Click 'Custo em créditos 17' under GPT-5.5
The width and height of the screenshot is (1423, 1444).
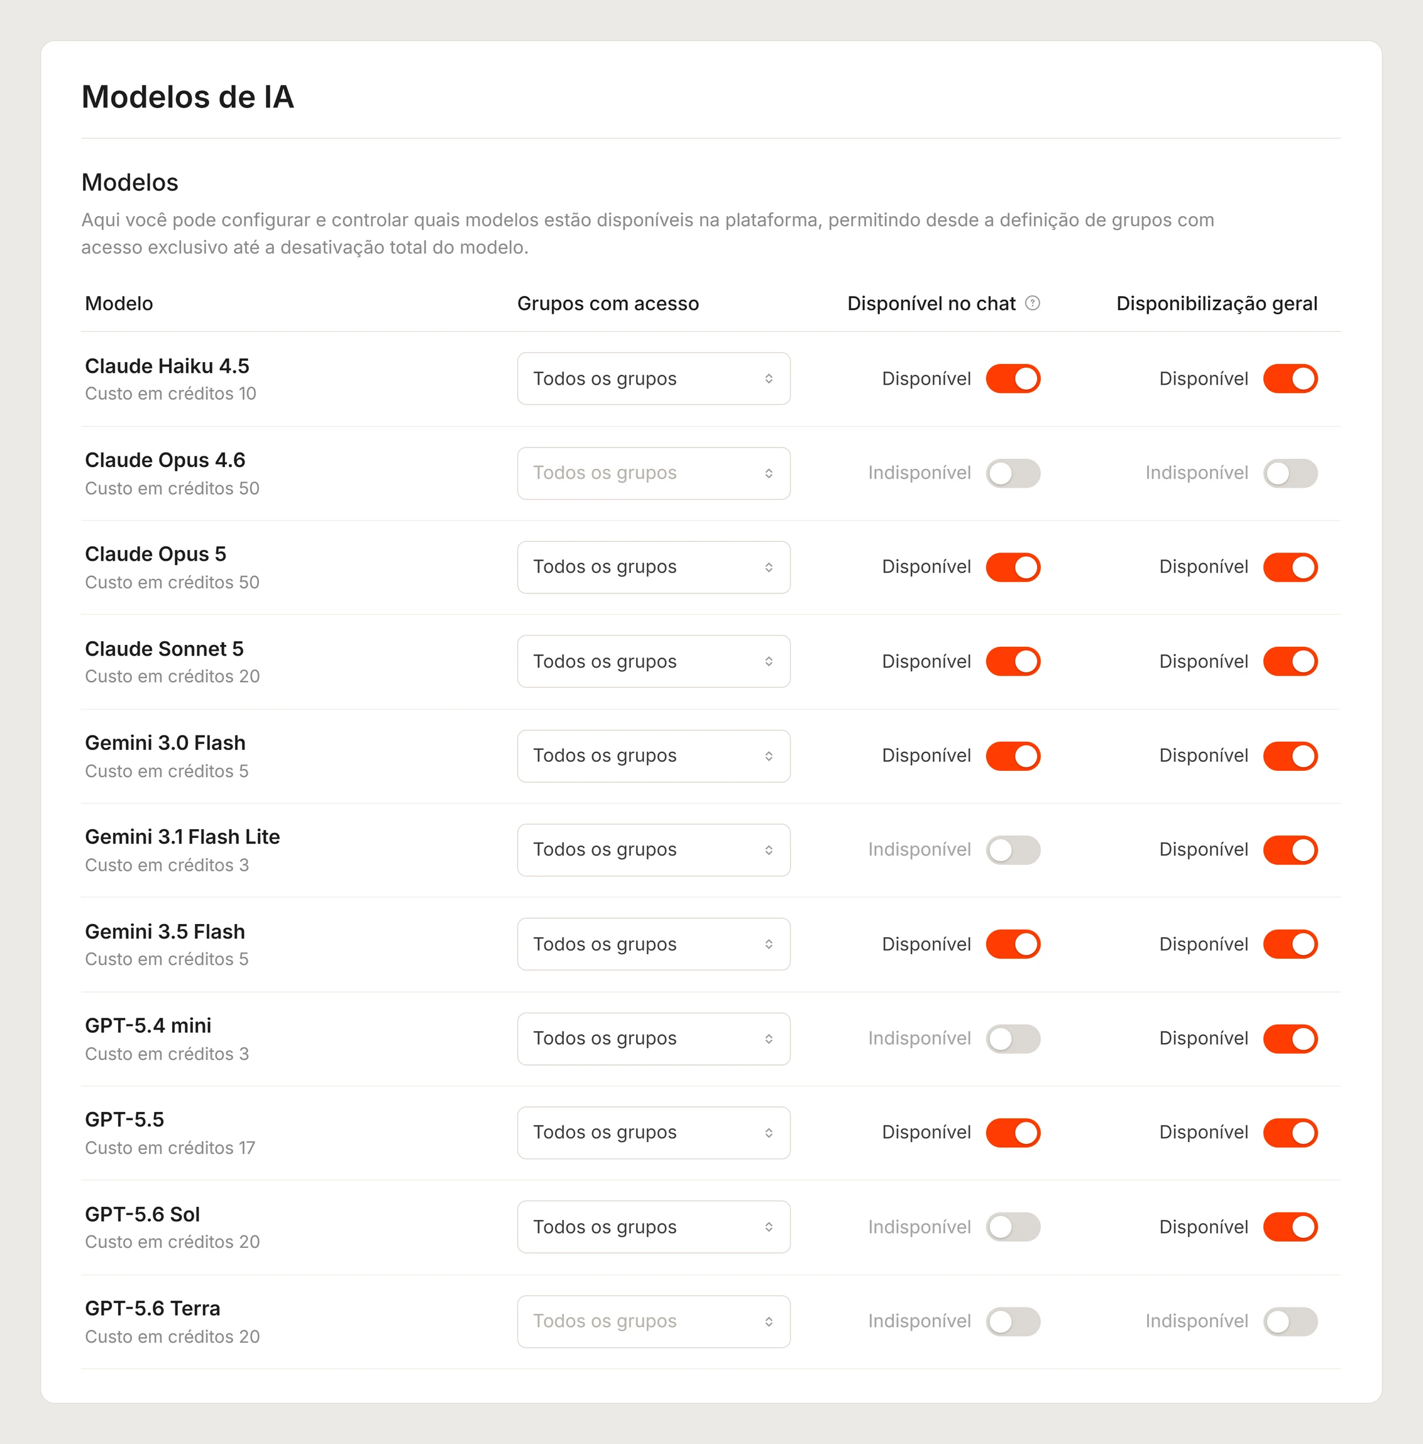[x=170, y=1147]
